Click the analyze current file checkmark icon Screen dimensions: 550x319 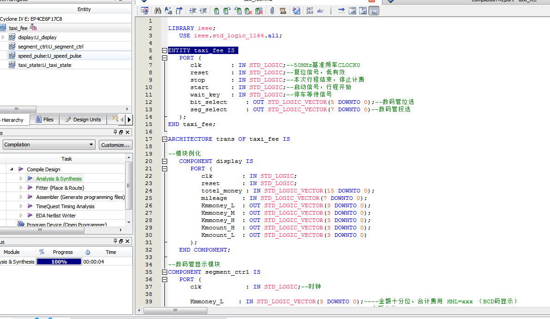point(296,11)
